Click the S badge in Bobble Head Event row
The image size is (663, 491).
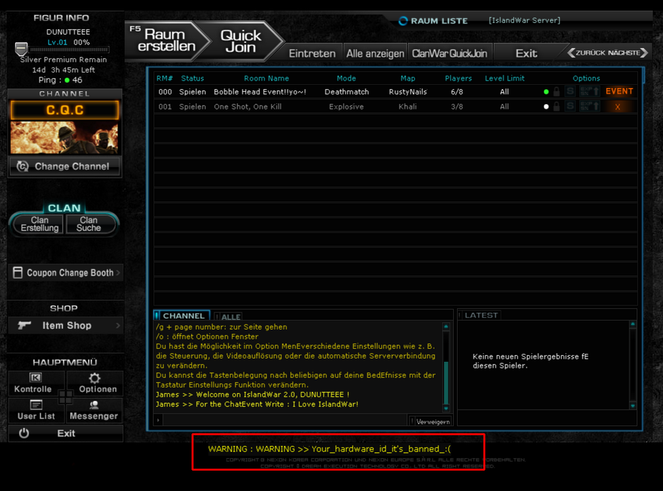pyautogui.click(x=570, y=91)
